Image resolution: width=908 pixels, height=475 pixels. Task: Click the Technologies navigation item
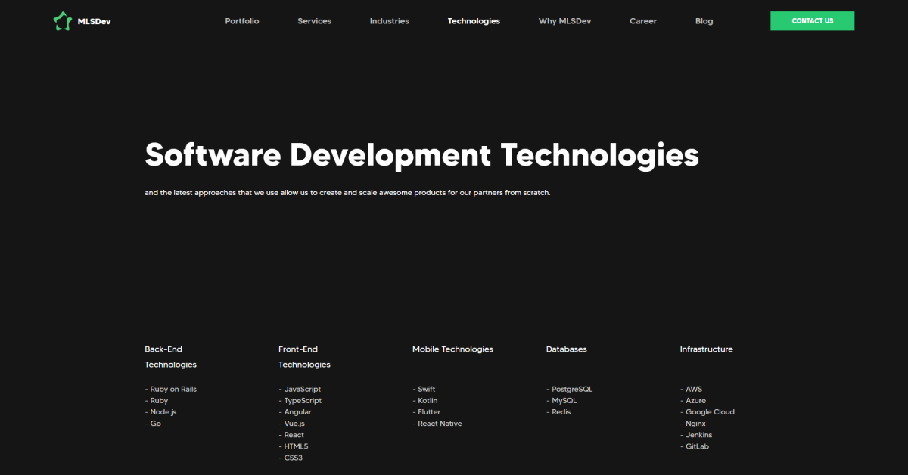tap(474, 20)
